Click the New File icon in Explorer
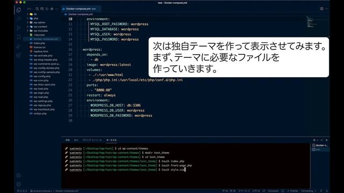 tap(37, 9)
